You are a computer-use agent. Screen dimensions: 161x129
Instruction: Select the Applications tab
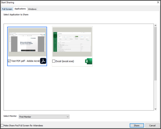coord(20,9)
